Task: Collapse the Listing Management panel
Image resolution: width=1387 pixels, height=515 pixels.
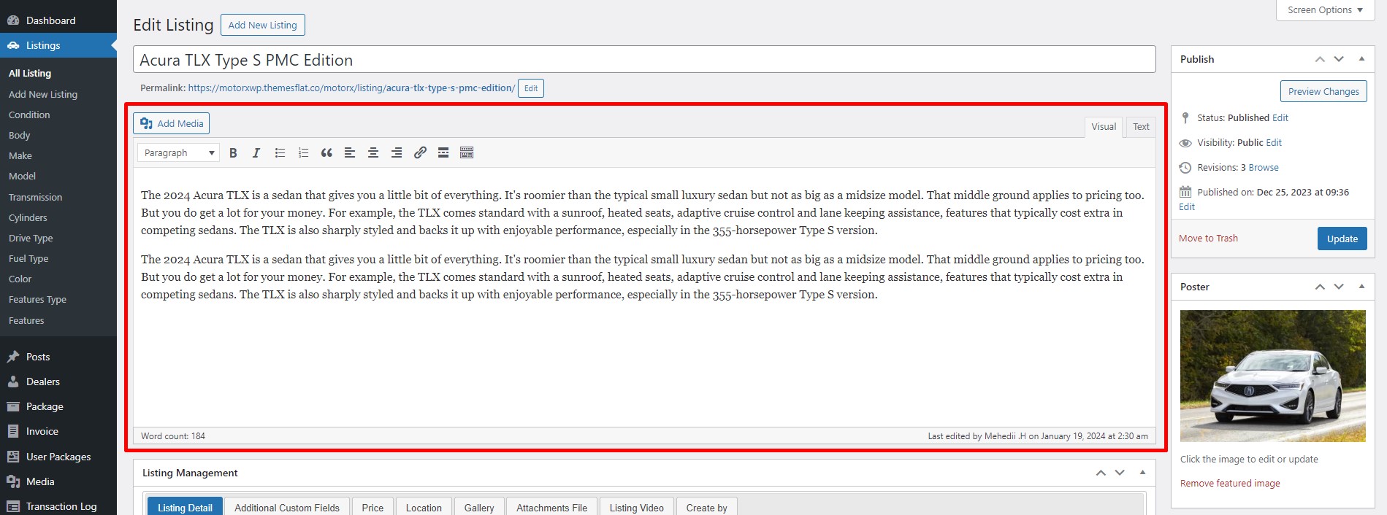Action: click(x=1142, y=473)
